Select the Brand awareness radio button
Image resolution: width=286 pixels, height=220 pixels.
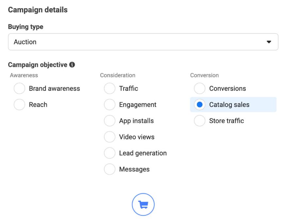point(20,89)
